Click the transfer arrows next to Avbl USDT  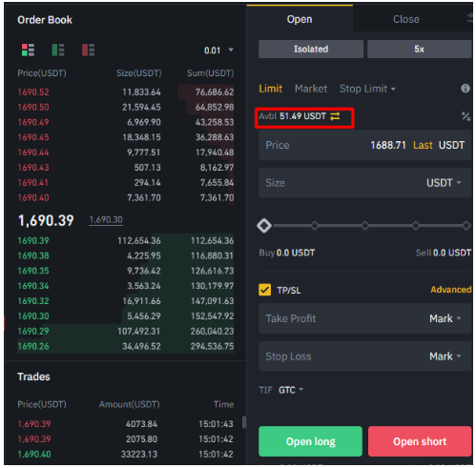[x=335, y=116]
